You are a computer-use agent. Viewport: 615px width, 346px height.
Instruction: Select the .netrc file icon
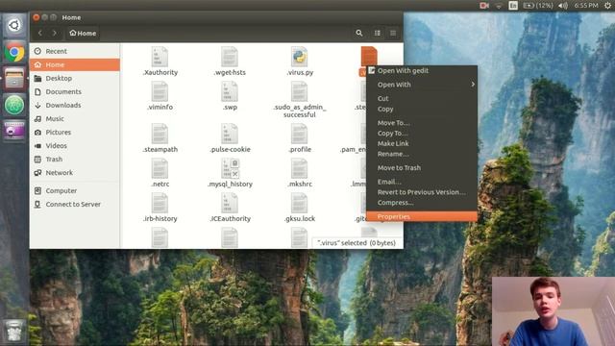160,168
